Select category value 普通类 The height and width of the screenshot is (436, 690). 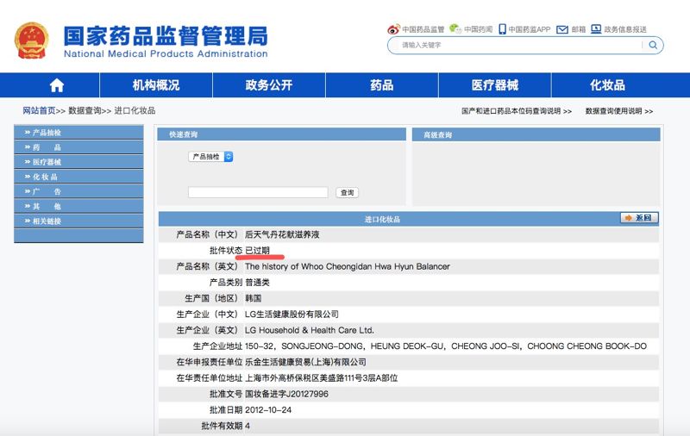(x=257, y=282)
